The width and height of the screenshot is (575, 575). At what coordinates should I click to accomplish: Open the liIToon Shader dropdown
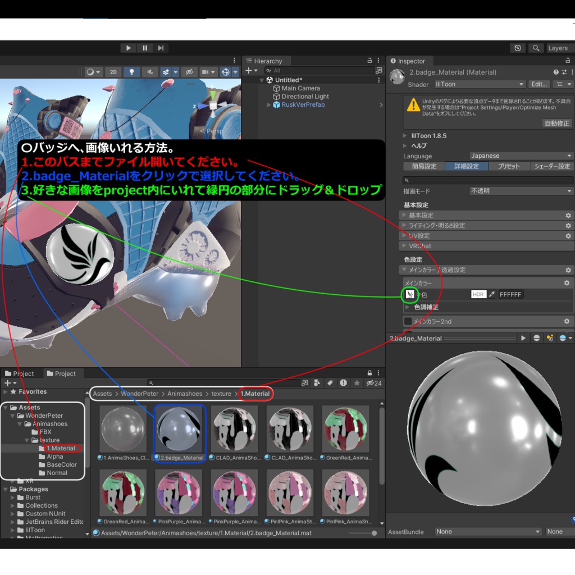point(480,84)
